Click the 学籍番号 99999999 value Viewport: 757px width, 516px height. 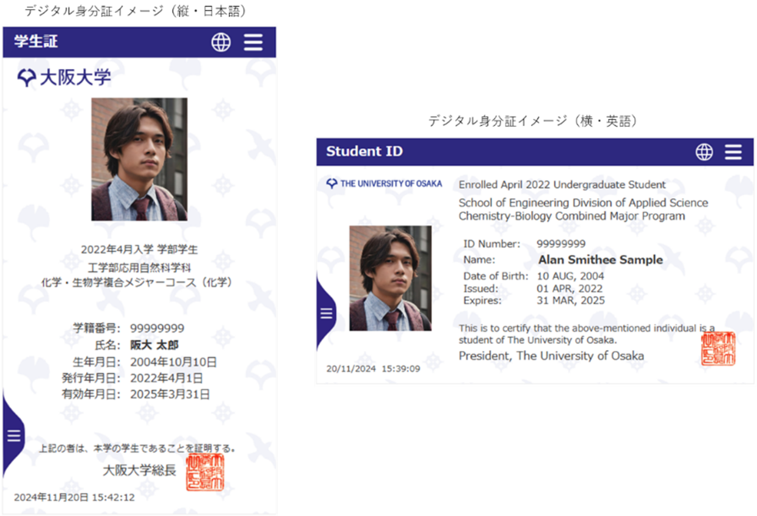(157, 329)
